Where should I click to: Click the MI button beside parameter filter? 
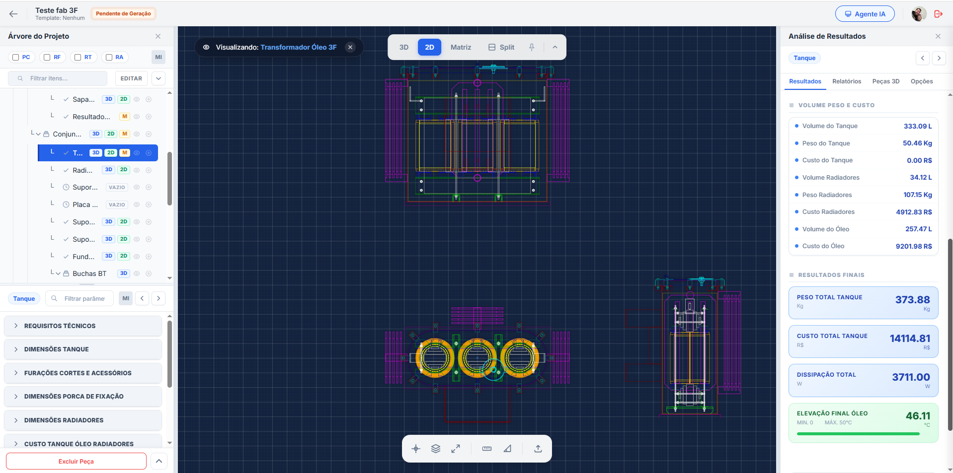pyautogui.click(x=126, y=298)
